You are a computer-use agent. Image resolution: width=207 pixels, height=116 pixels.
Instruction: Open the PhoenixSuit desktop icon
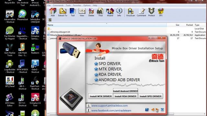point(22,15)
